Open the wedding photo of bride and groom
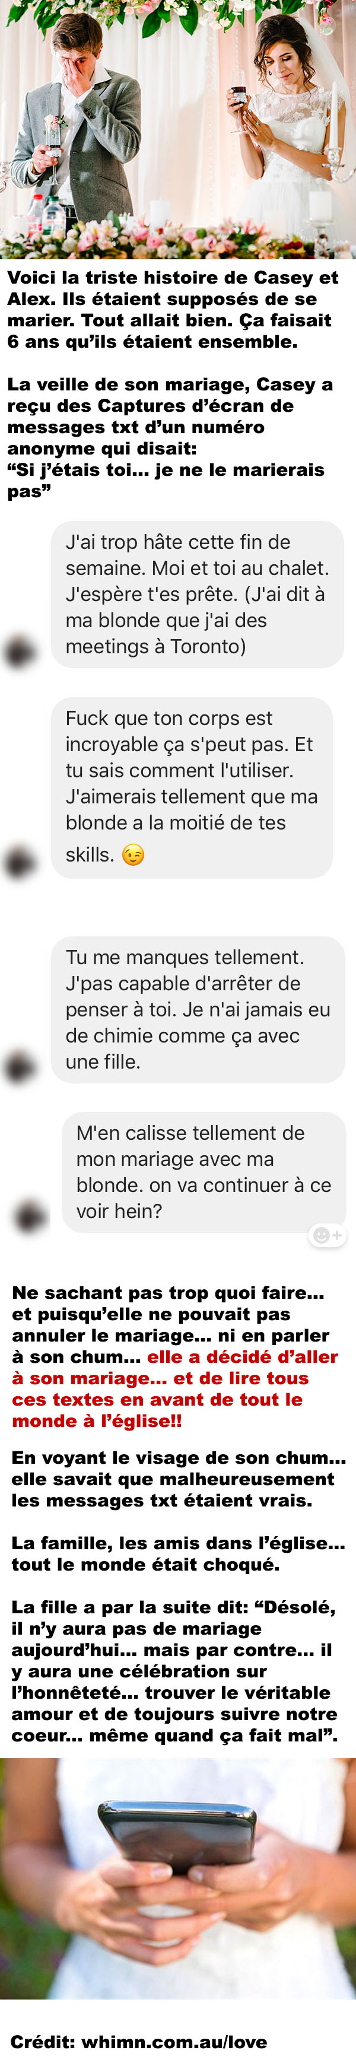Viewport: 356px width, 2066px height. [x=178, y=129]
